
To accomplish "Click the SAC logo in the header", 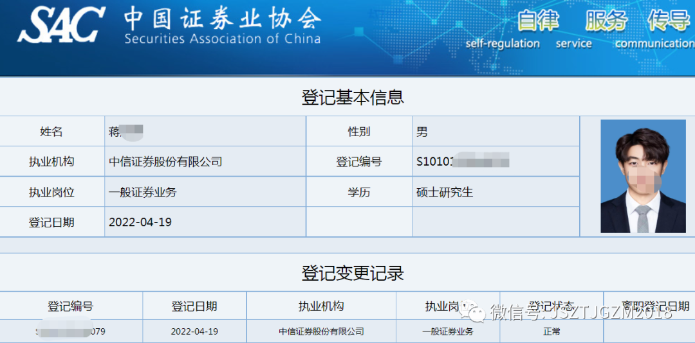I will (61, 24).
